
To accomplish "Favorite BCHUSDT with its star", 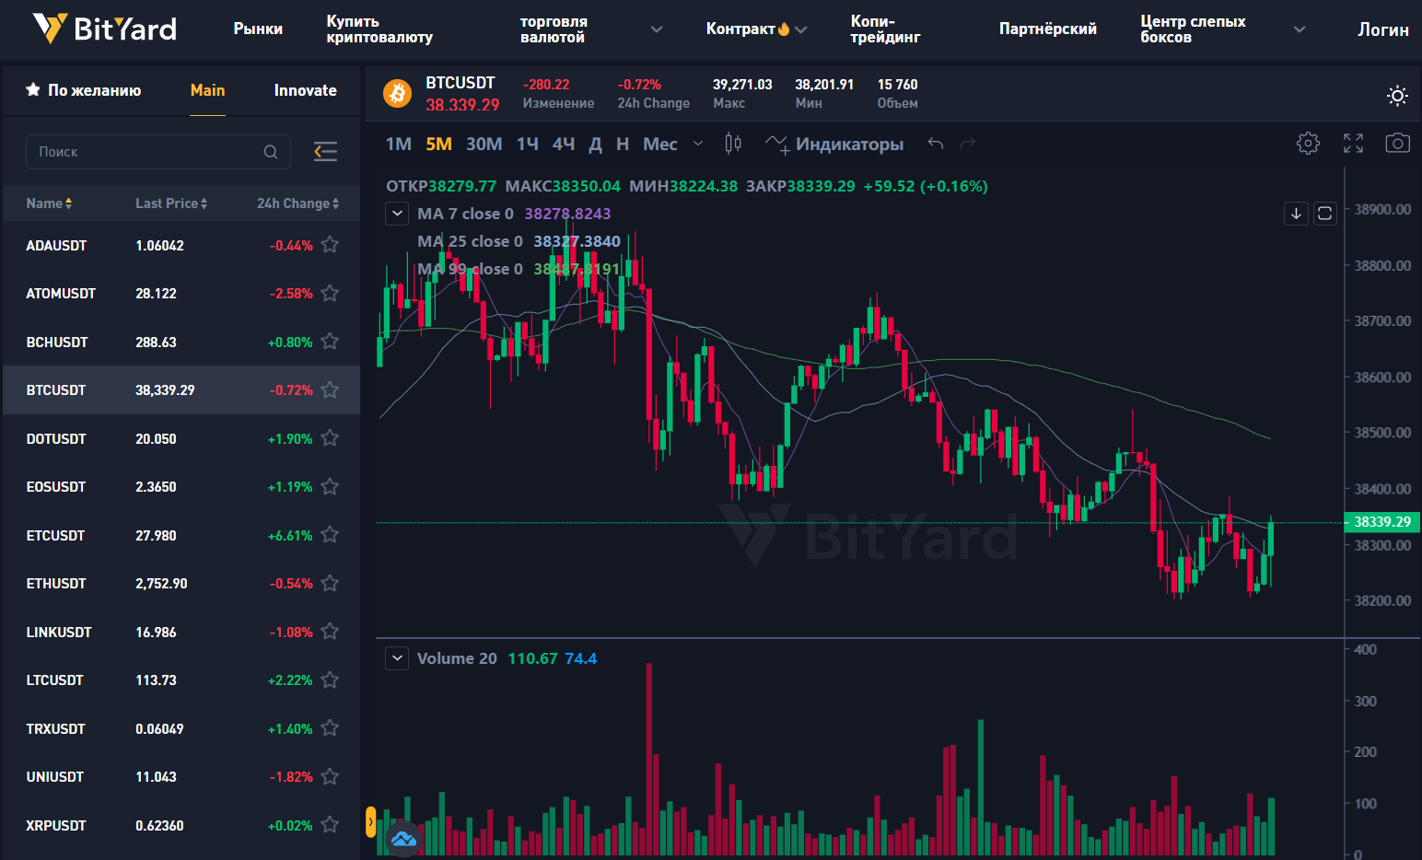I will pyautogui.click(x=330, y=342).
